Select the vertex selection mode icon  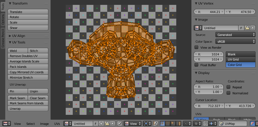(162, 123)
